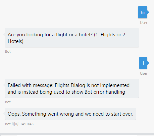The height and width of the screenshot is (136, 154).
Task: Select the "Oops. Something went wrong" message bubble
Action: pos(70,114)
